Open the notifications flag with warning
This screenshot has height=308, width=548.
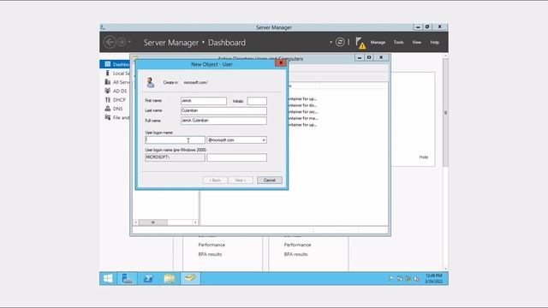(360, 43)
